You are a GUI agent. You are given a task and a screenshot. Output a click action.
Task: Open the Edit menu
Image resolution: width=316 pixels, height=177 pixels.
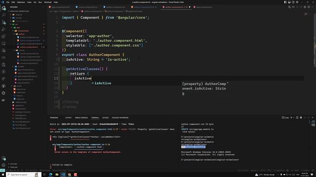pos(13,2)
